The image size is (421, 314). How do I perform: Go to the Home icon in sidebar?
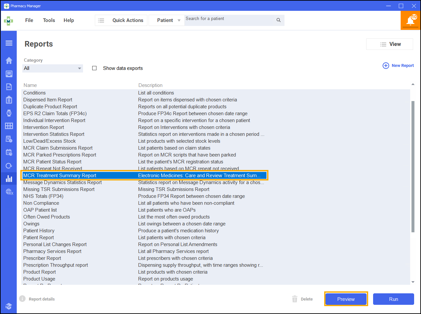9,60
